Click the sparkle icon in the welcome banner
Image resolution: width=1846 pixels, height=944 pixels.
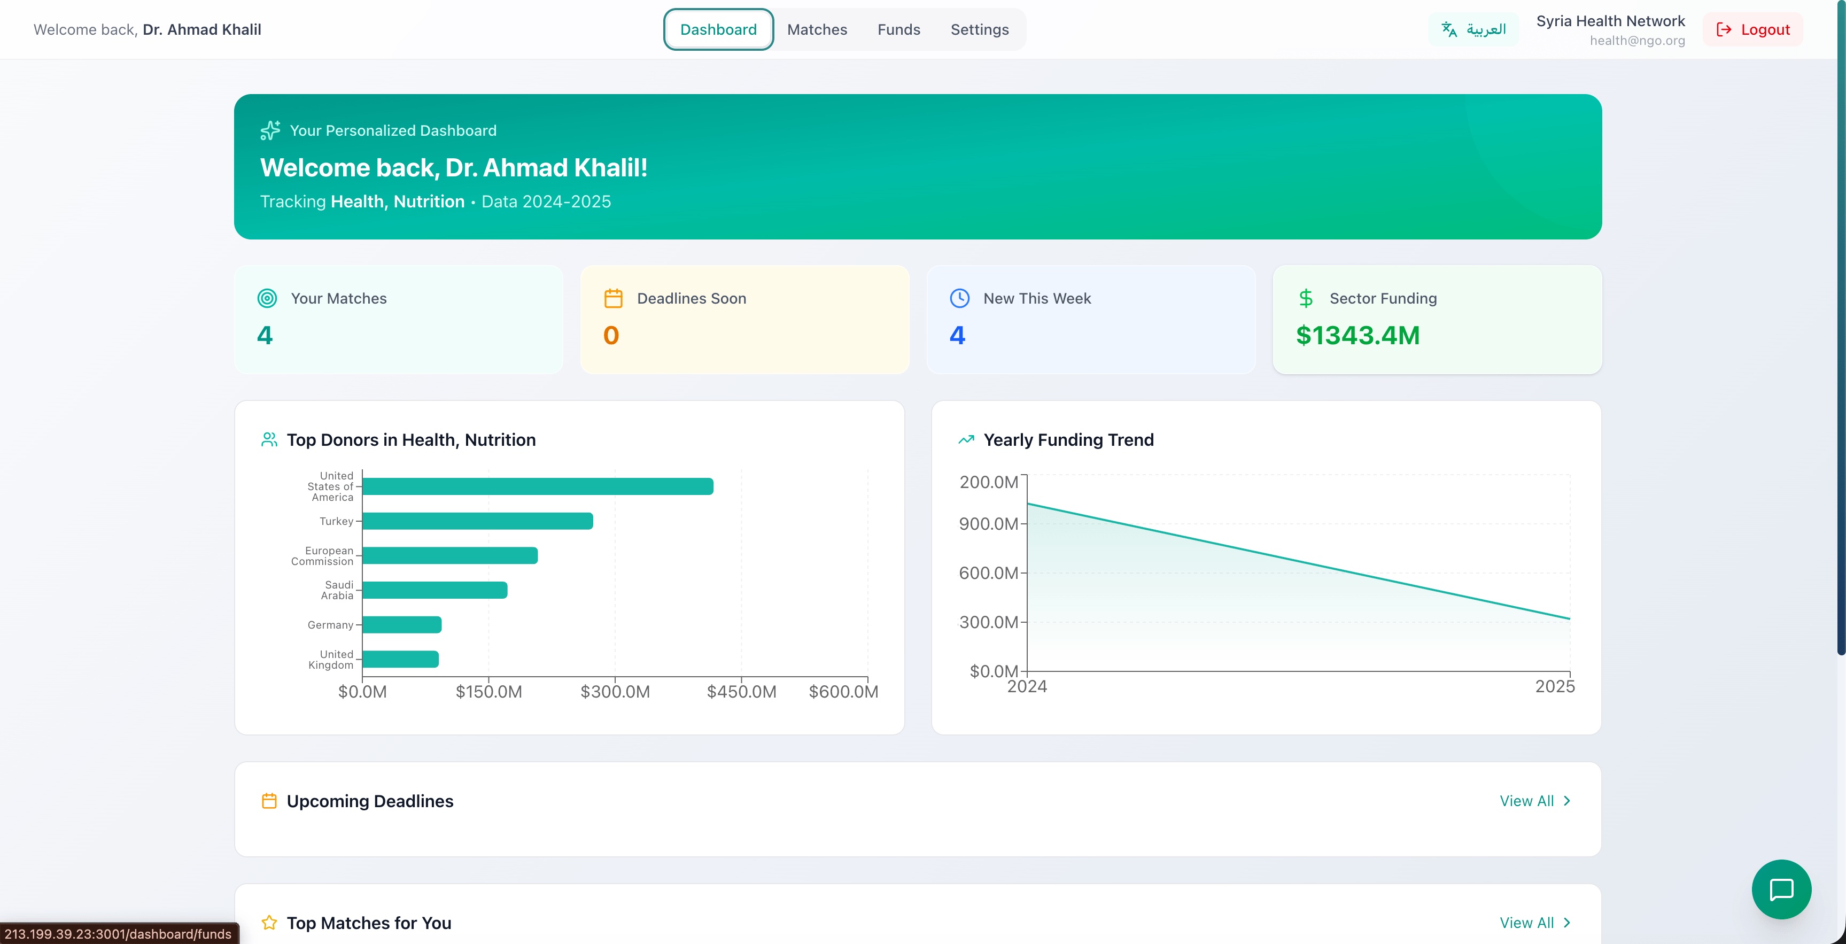point(270,130)
